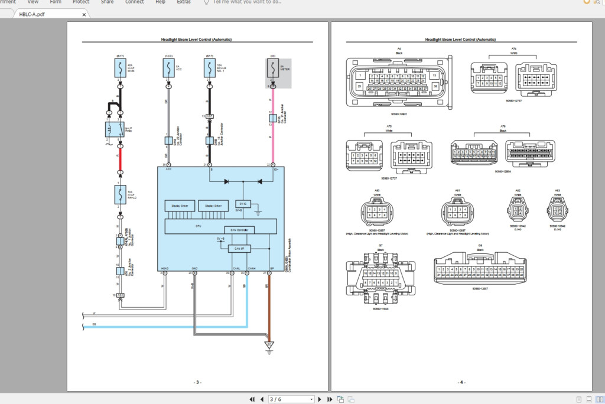Open the Connect menu

point(135,2)
